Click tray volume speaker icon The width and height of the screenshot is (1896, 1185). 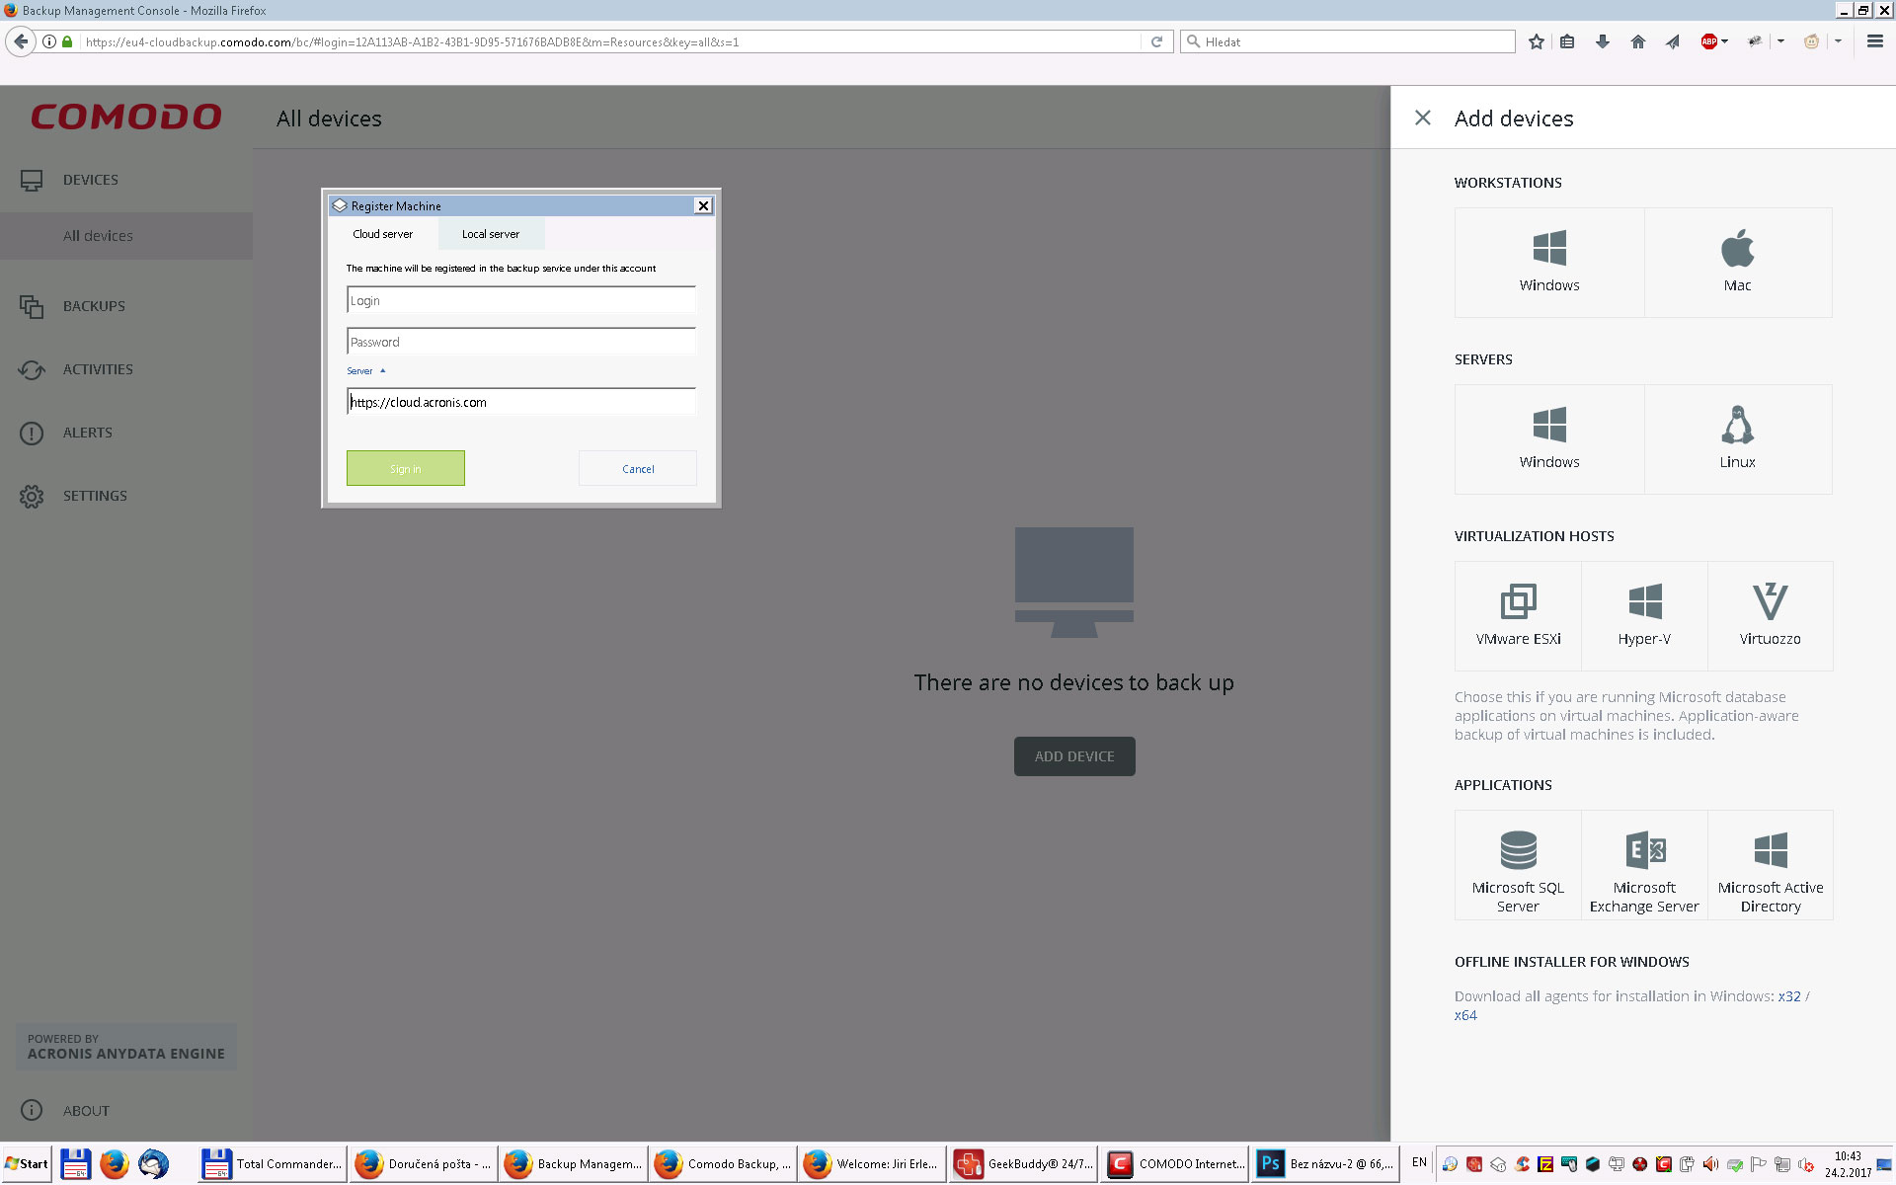[x=1710, y=1164]
